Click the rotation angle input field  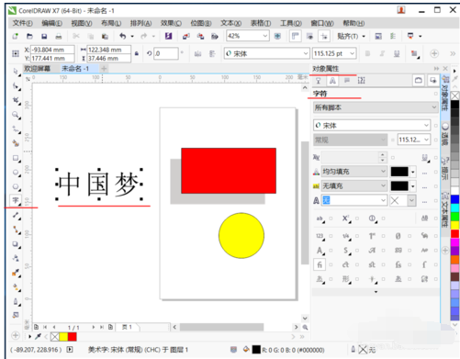point(166,53)
